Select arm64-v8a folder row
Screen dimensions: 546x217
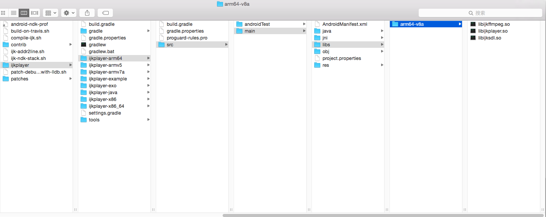(426, 24)
